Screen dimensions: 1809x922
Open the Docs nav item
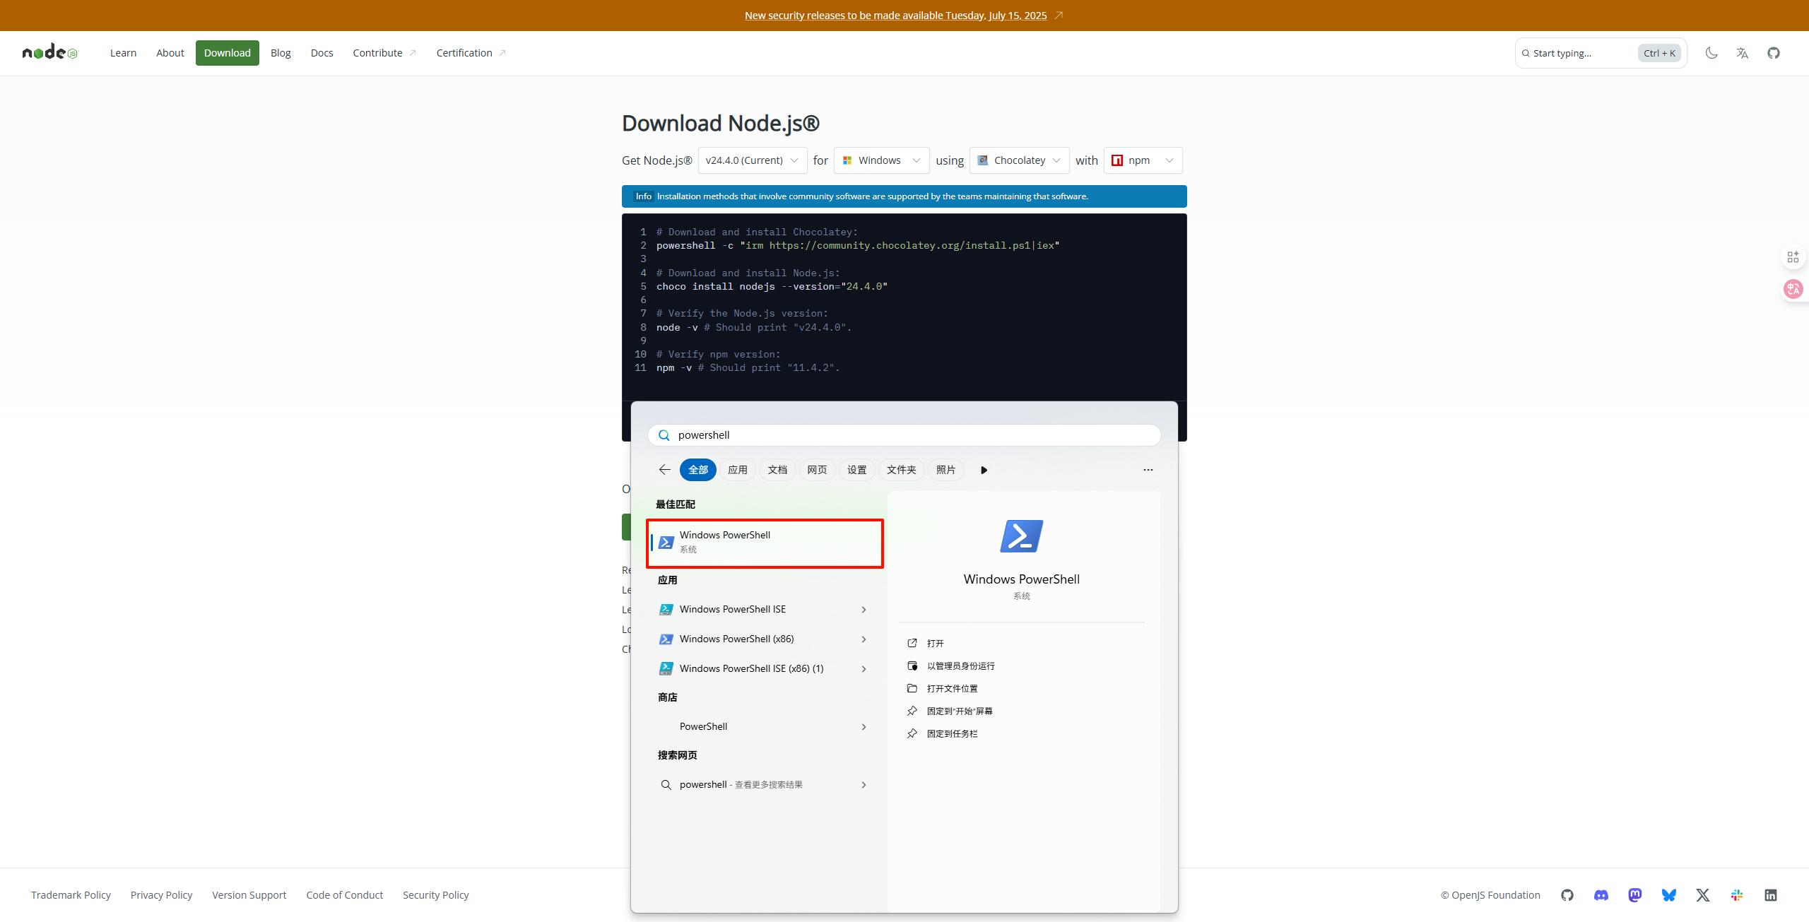322,53
